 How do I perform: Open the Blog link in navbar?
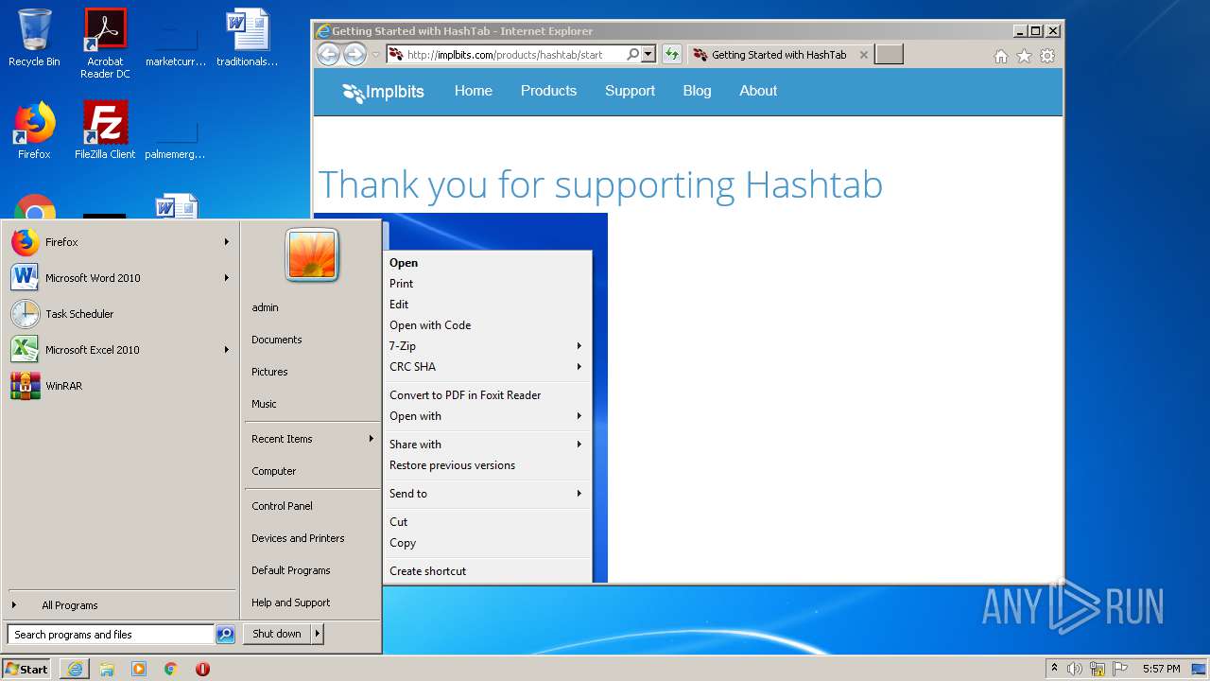(697, 91)
